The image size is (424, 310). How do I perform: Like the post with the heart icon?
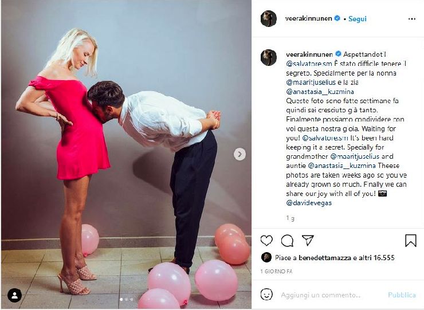pyautogui.click(x=266, y=241)
